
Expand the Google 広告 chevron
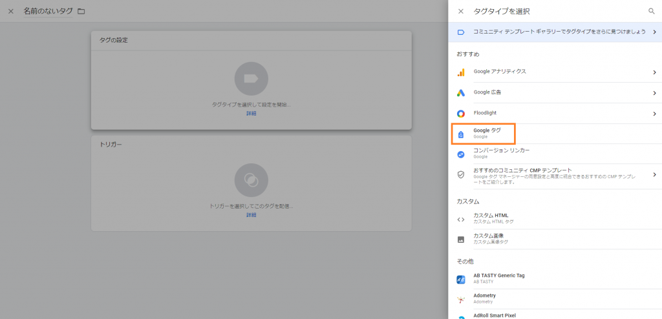tap(654, 93)
